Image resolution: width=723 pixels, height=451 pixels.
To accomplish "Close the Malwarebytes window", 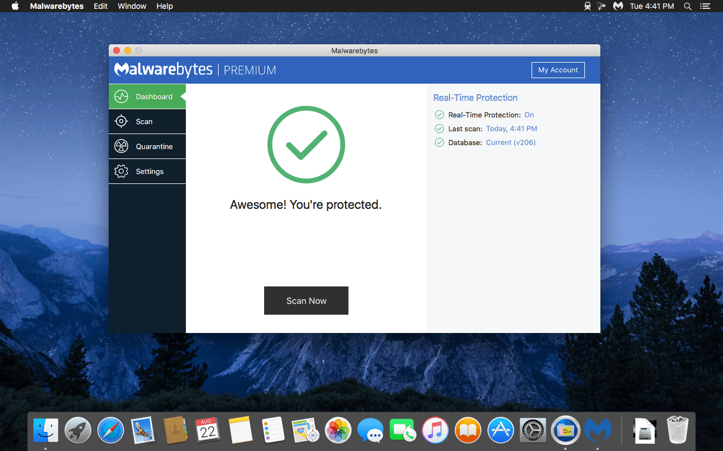I will (x=117, y=50).
